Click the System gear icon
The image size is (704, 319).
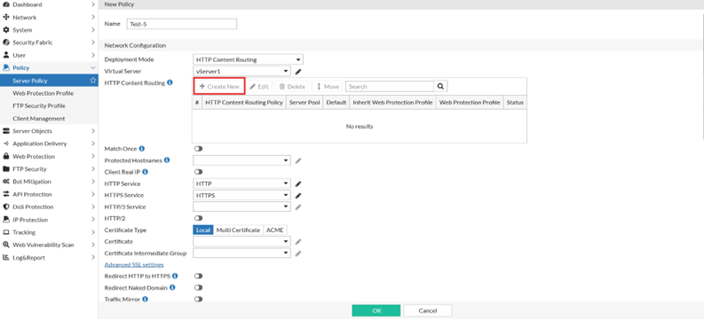tap(6, 30)
